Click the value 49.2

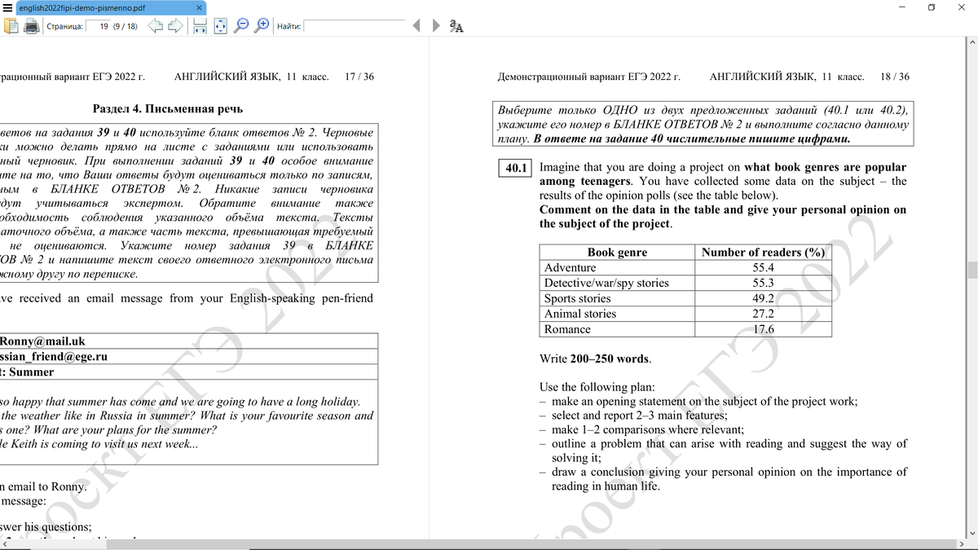[763, 298]
